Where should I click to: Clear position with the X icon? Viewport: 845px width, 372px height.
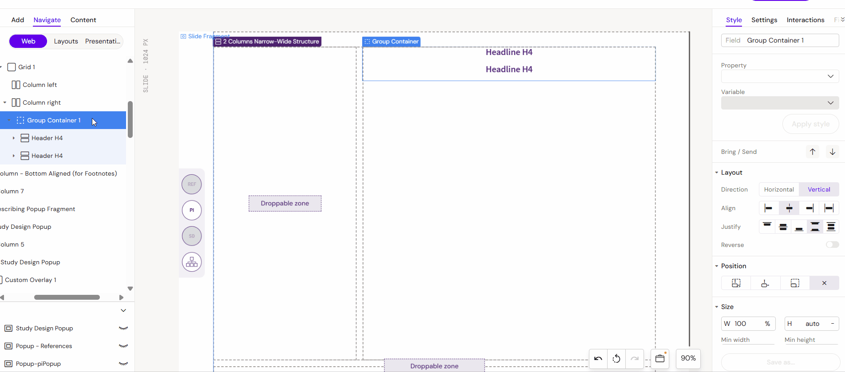click(x=824, y=283)
